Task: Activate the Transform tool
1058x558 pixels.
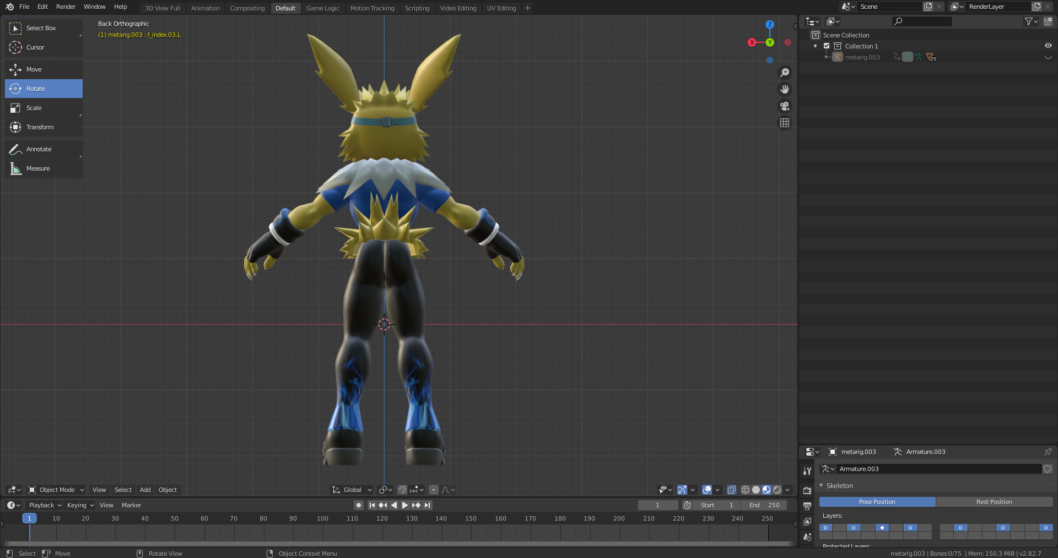Action: (x=44, y=127)
